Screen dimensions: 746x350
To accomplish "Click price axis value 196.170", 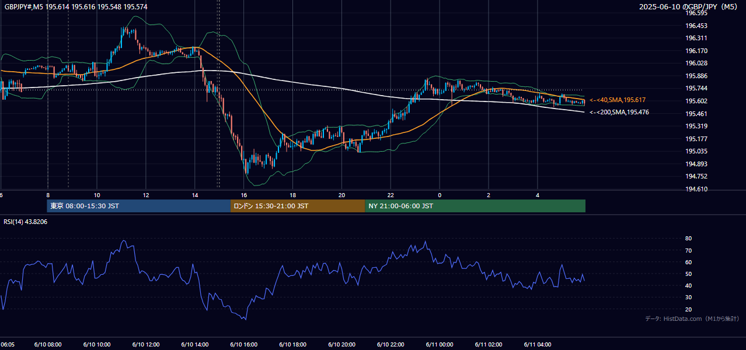I will tap(696, 51).
